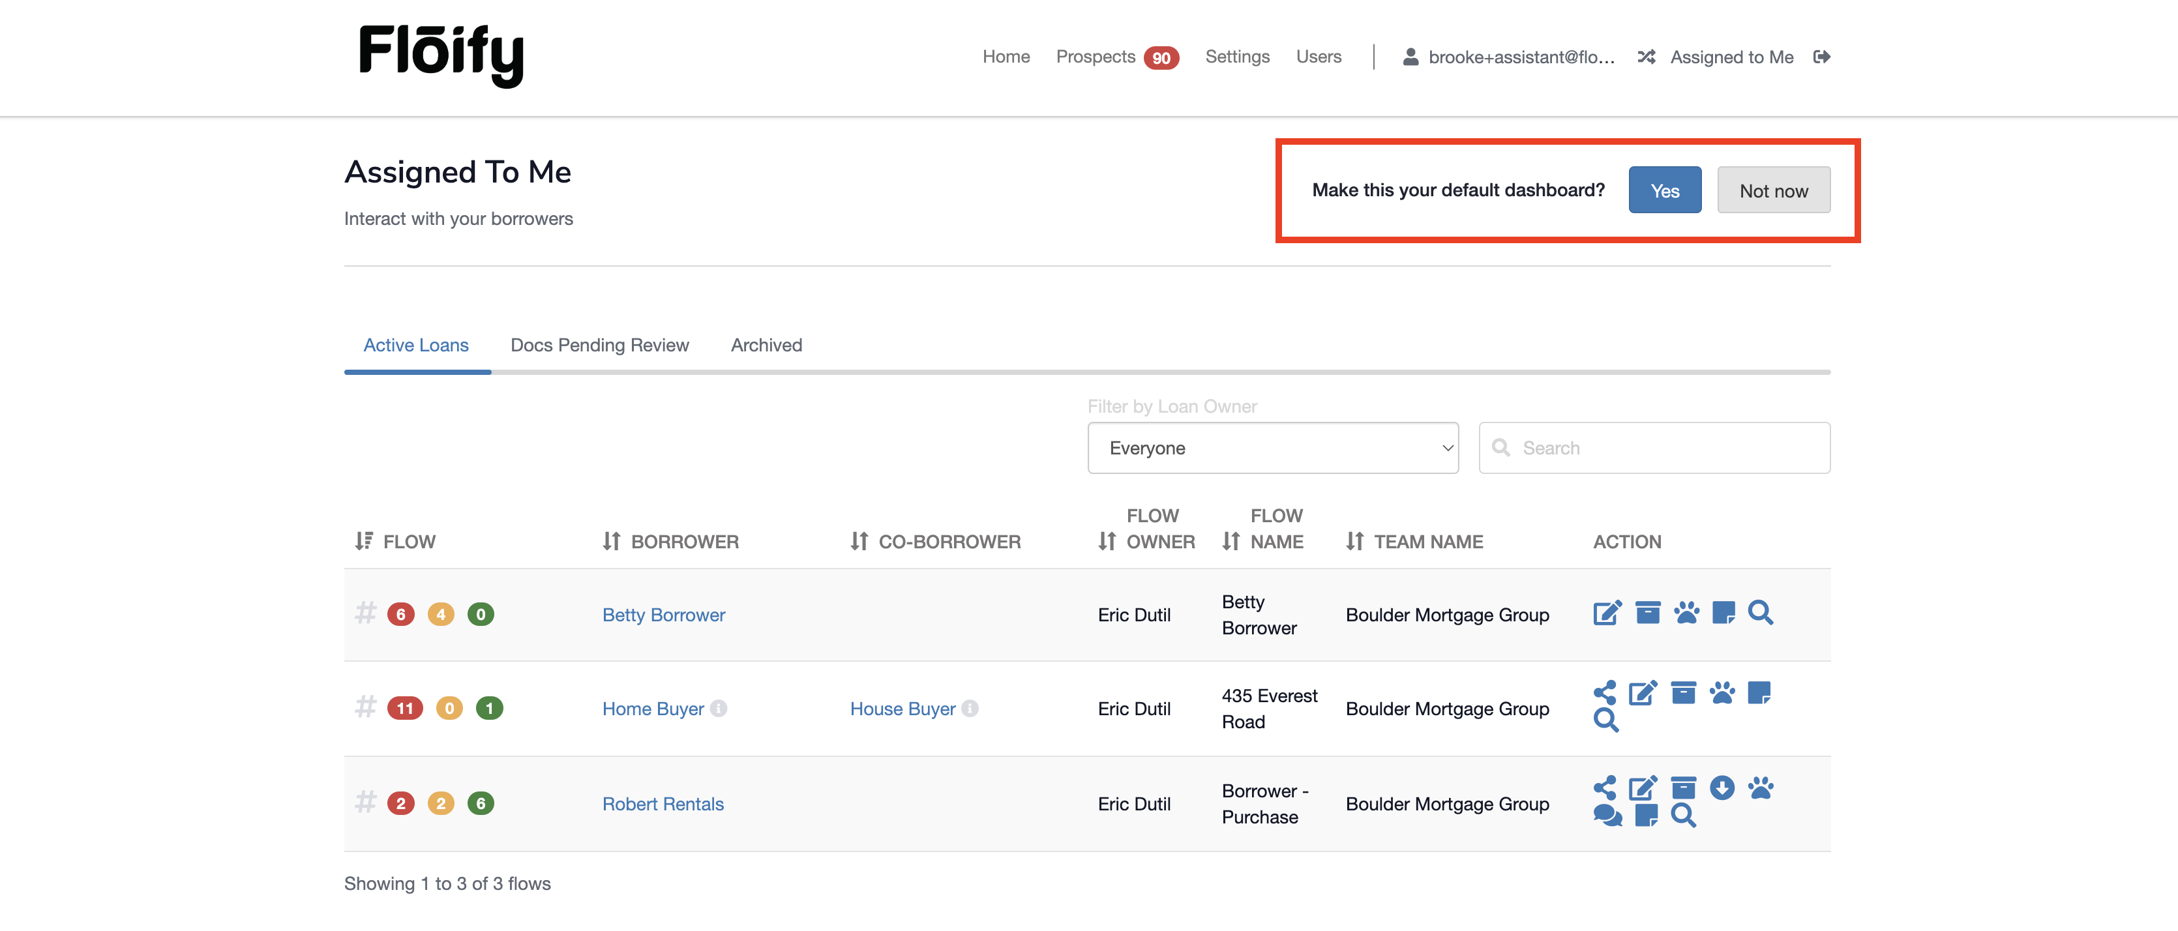Viewport: 2178px width, 931px height.
Task: Click the red 6 badge for Betty Borrower
Action: 401,615
